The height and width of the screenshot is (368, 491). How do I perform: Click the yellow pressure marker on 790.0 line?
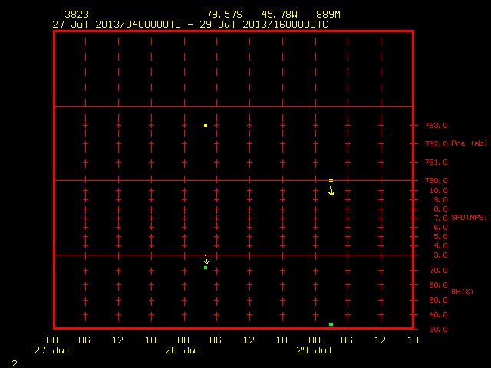point(331,181)
